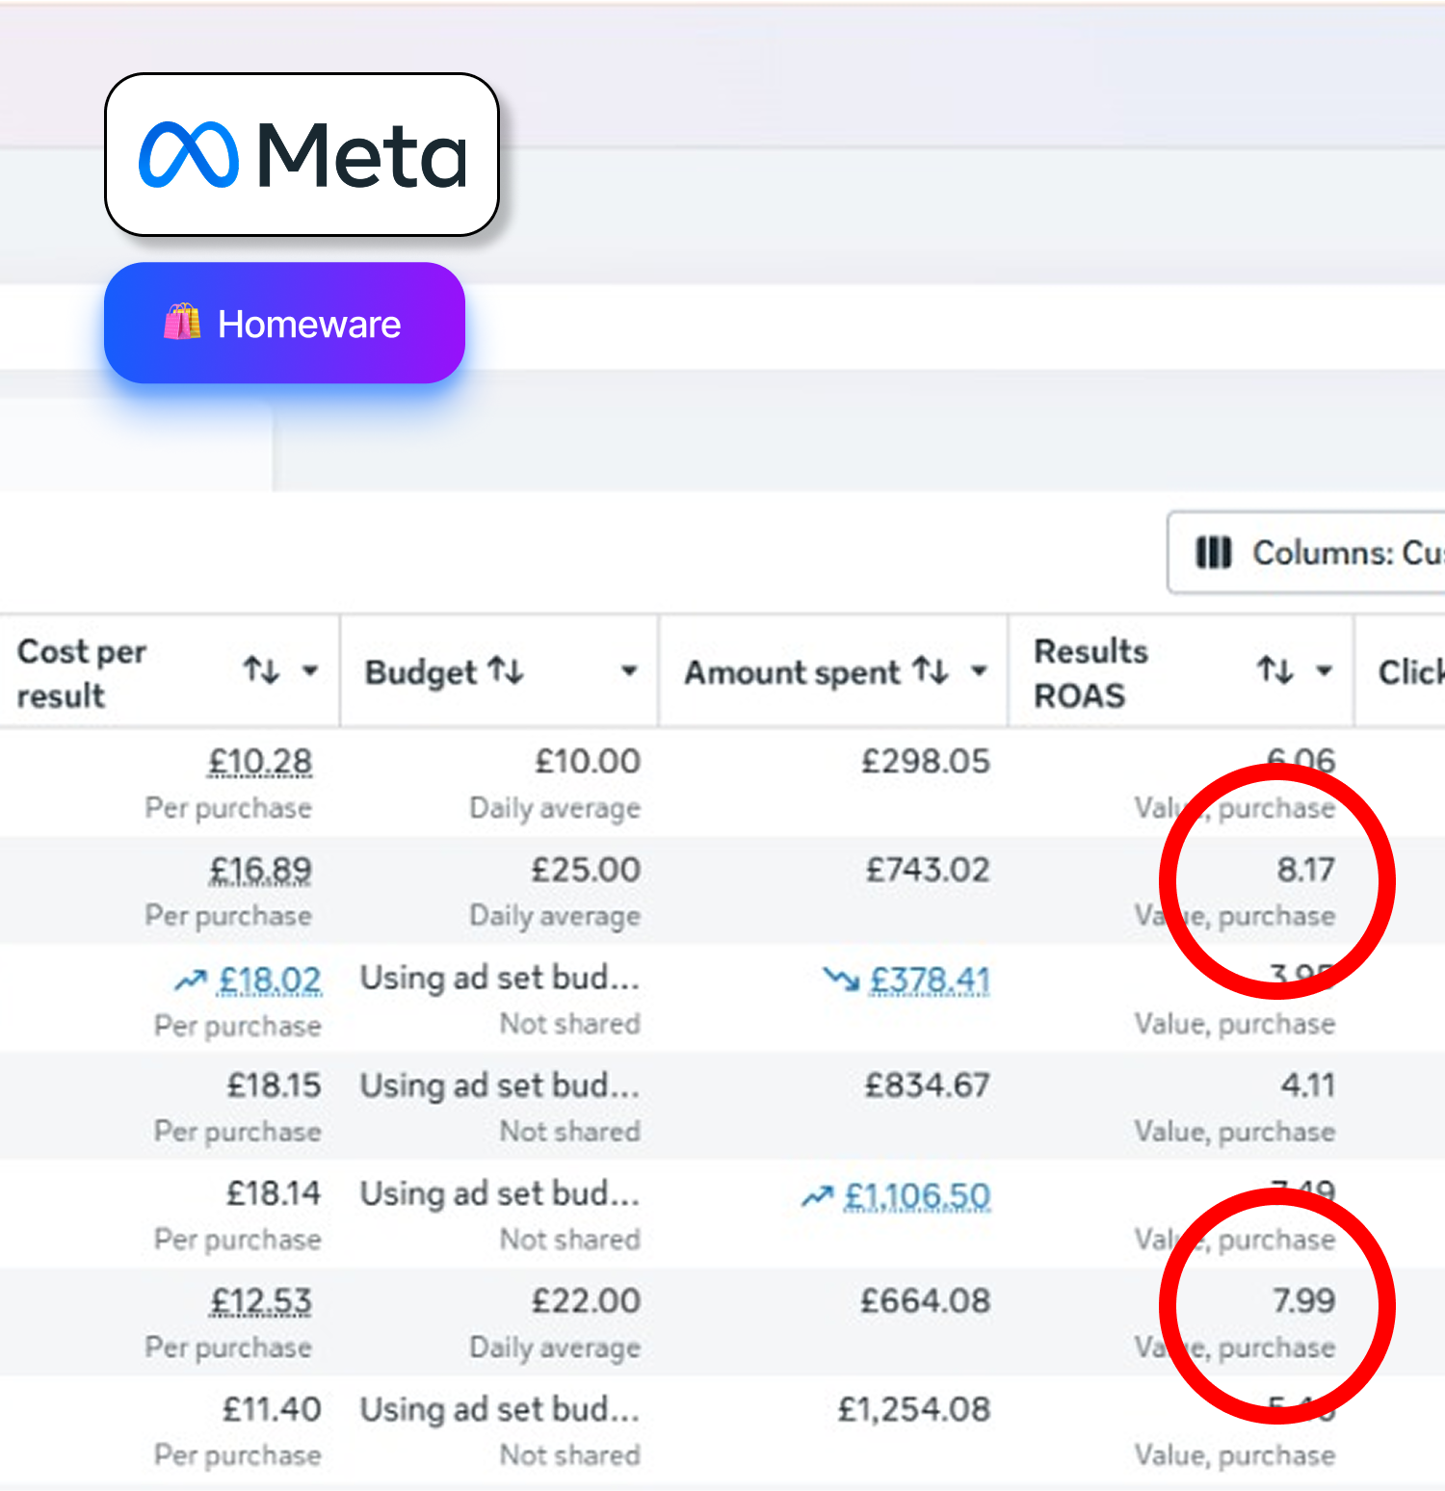This screenshot has height=1491, width=1445.
Task: Click 'Using ad set bud...' in the £1,106.50 row
Action: coord(500,1194)
